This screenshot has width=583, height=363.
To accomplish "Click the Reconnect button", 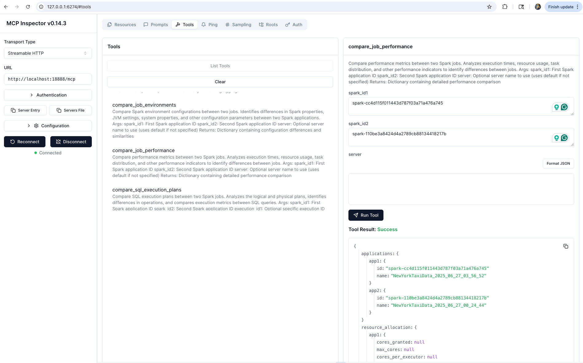I will pyautogui.click(x=25, y=142).
